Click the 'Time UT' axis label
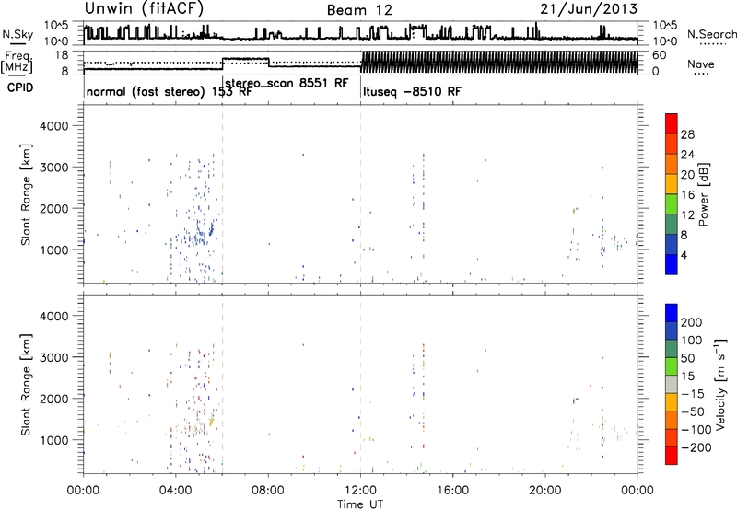 [x=360, y=504]
